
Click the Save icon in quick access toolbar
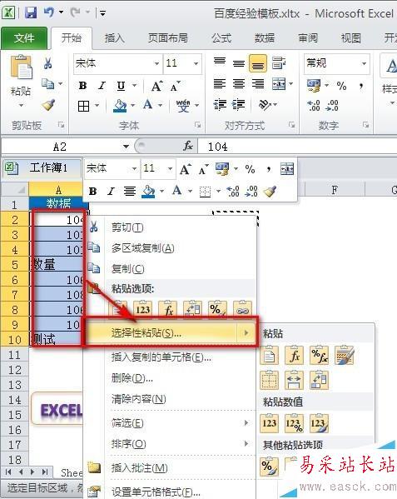point(31,12)
